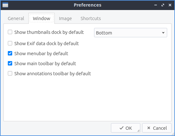Click the checkmark icon on OK button
Viewport: 175px width, 136px height.
(122, 128)
